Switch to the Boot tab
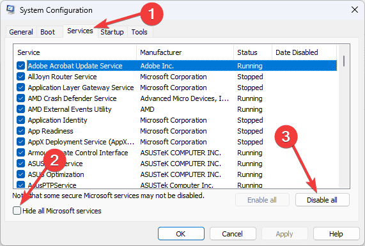The width and height of the screenshot is (365, 246). (48, 32)
